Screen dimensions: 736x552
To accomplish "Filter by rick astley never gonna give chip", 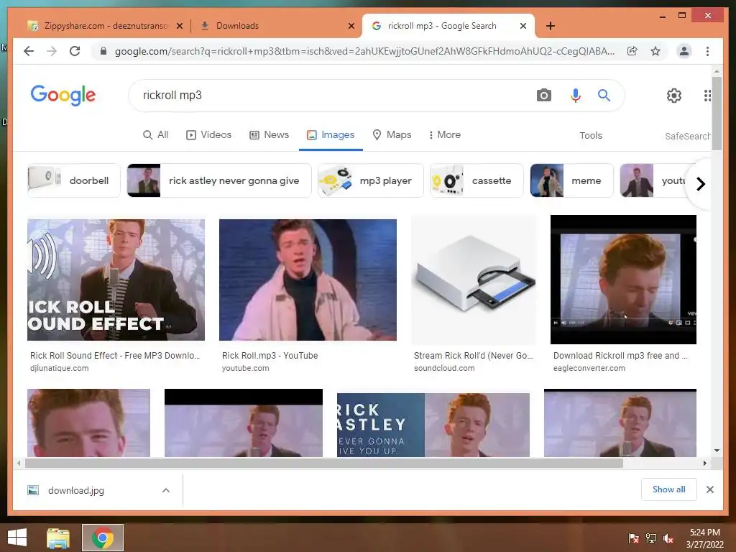I will pyautogui.click(x=218, y=180).
